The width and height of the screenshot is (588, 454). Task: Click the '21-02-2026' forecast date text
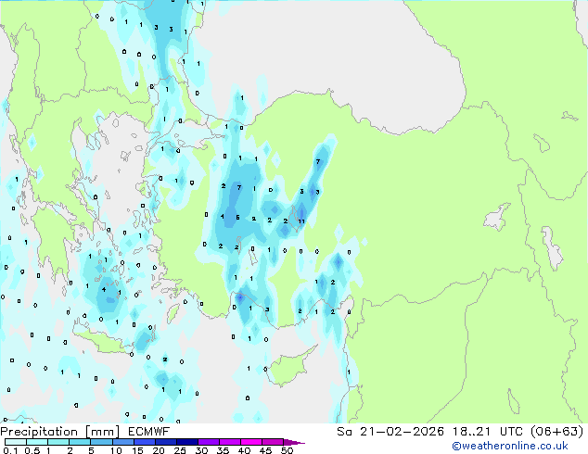[x=402, y=432]
